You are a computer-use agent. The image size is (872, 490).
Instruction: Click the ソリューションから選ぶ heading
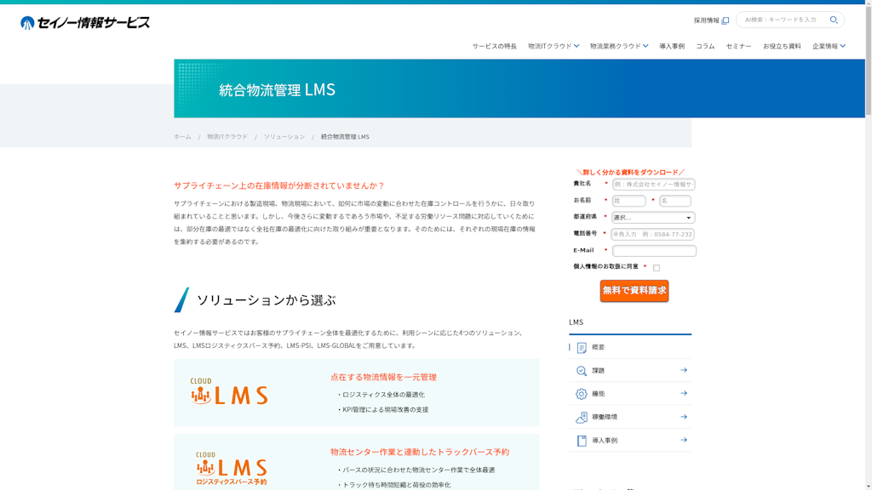pyautogui.click(x=266, y=300)
